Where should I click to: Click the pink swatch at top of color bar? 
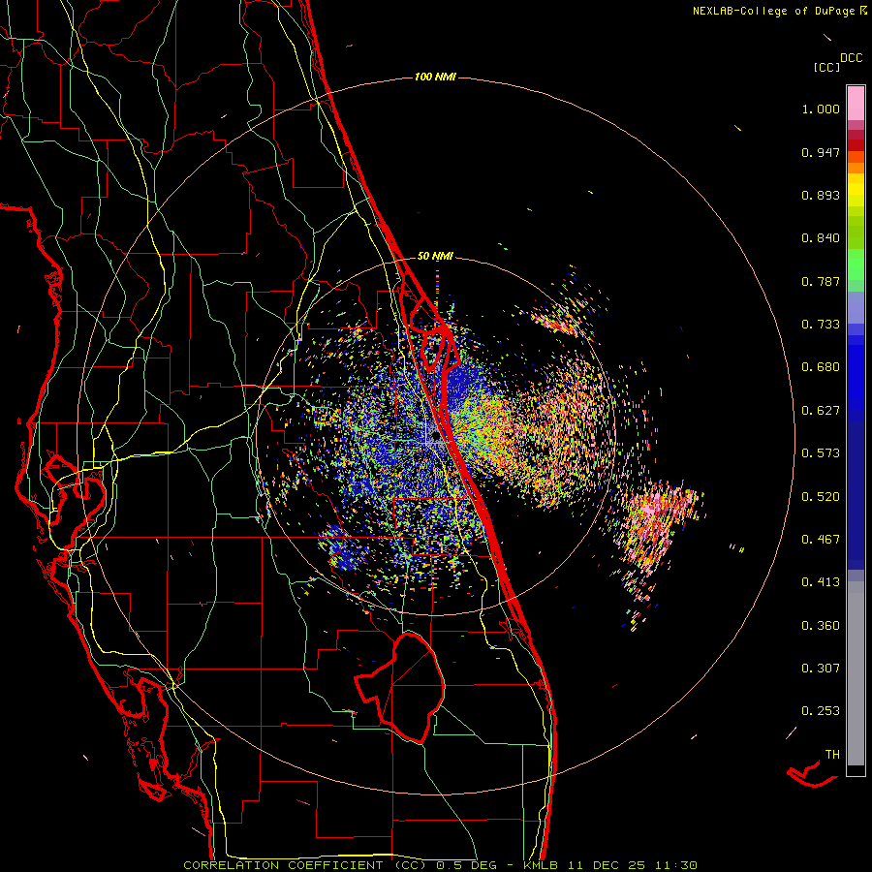(856, 103)
